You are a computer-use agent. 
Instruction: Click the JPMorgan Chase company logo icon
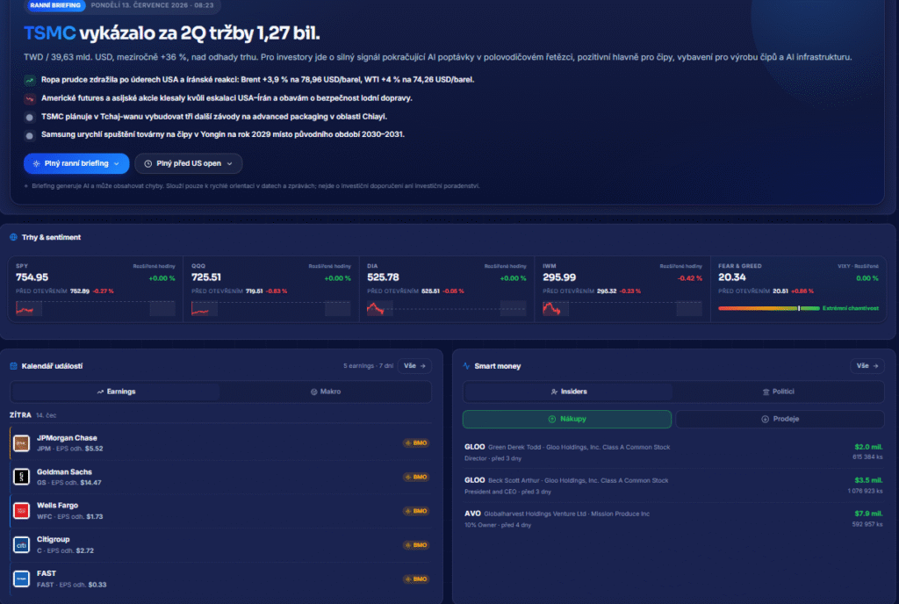pyautogui.click(x=21, y=443)
